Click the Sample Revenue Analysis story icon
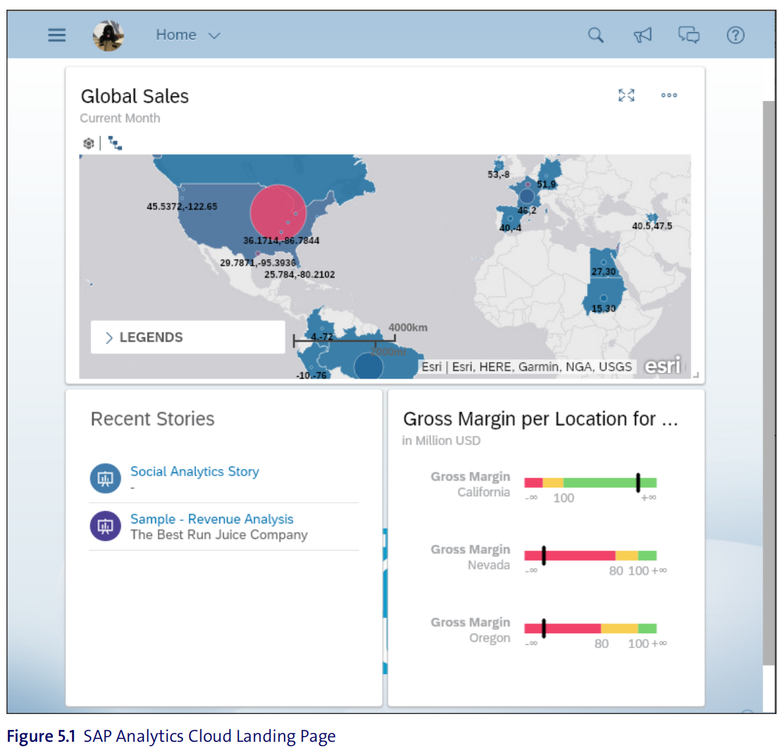This screenshot has width=783, height=756. click(105, 527)
